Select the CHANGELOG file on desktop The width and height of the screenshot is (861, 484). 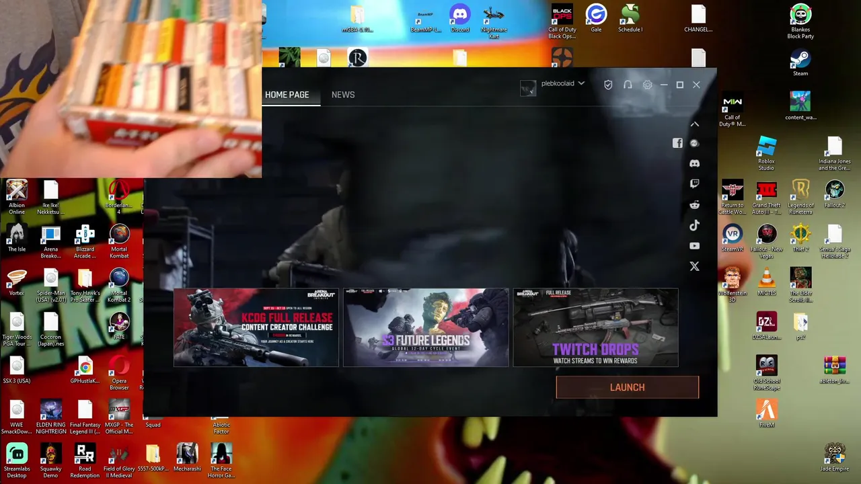click(698, 19)
